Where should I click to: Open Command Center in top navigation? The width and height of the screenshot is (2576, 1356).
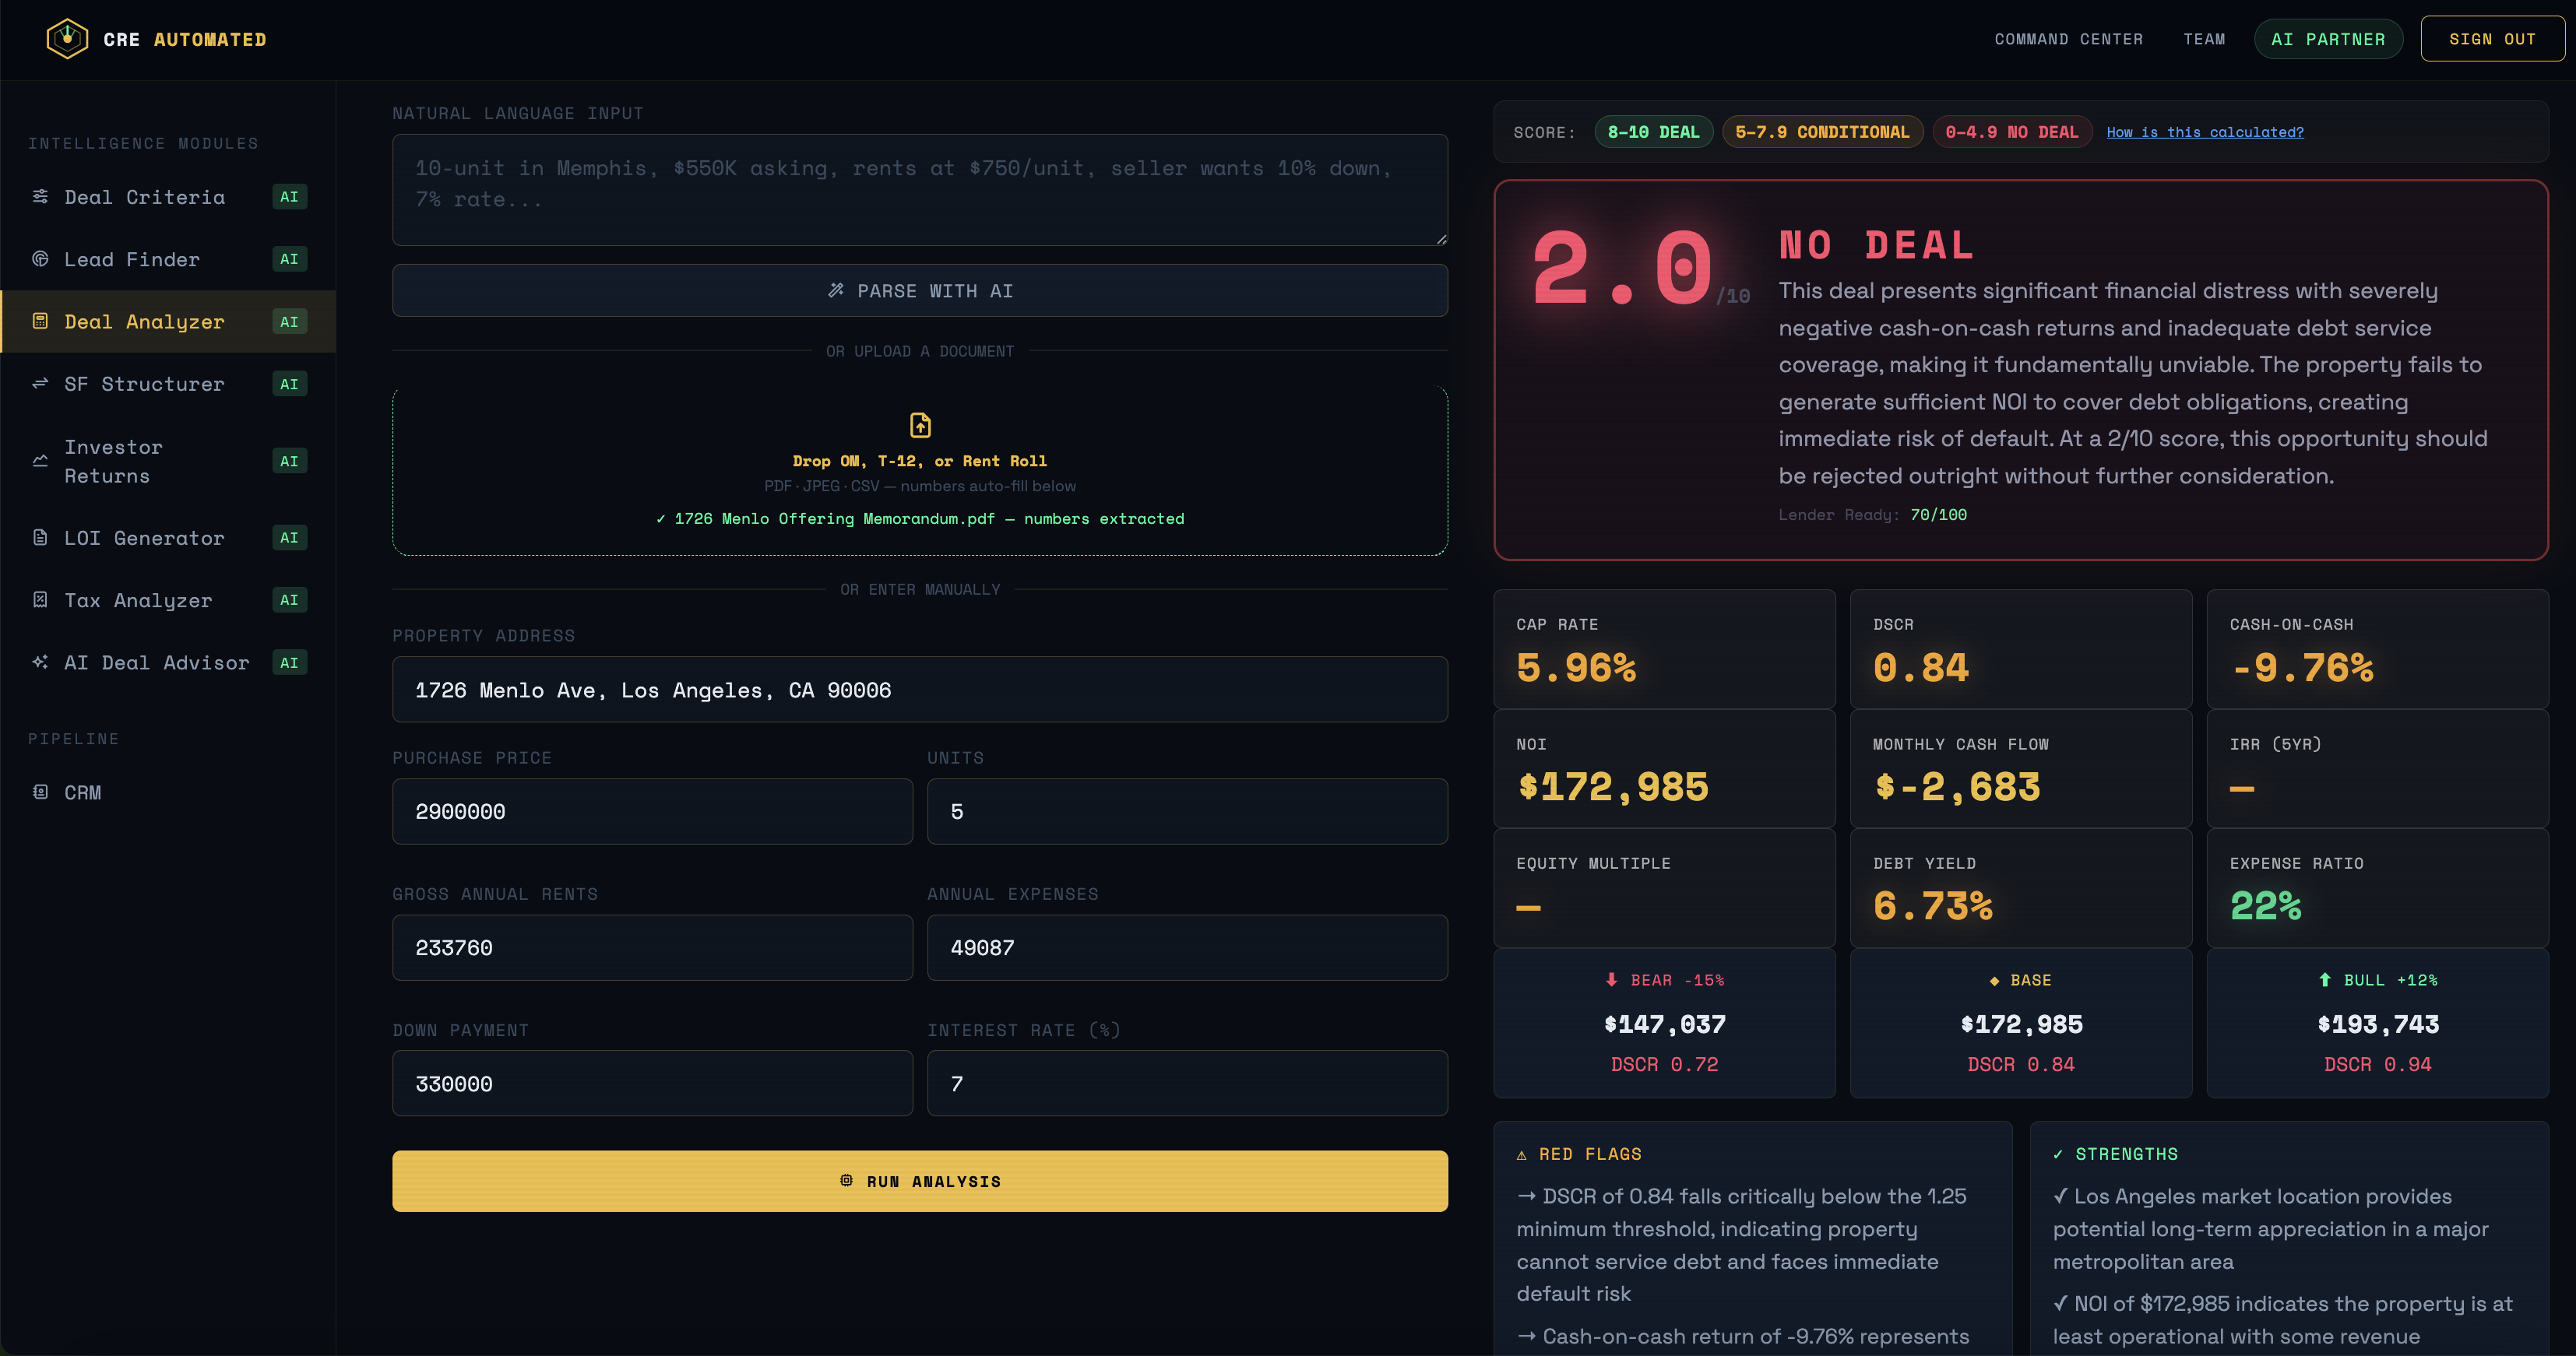2068,39
